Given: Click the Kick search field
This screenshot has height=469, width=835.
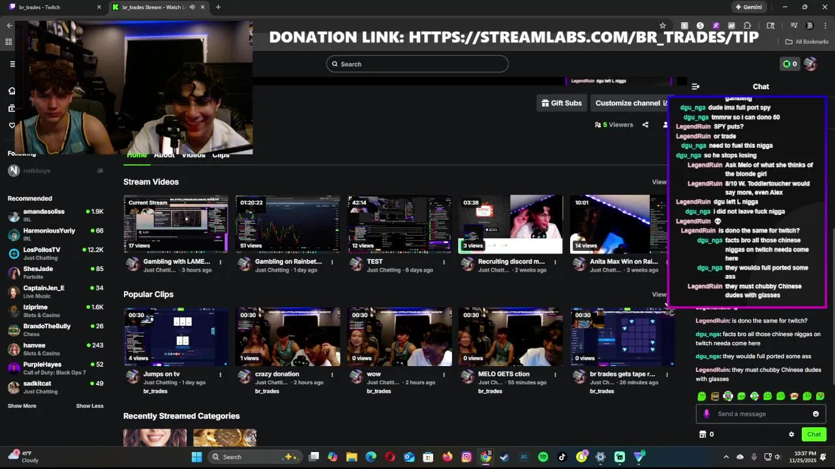Looking at the screenshot, I should [417, 64].
